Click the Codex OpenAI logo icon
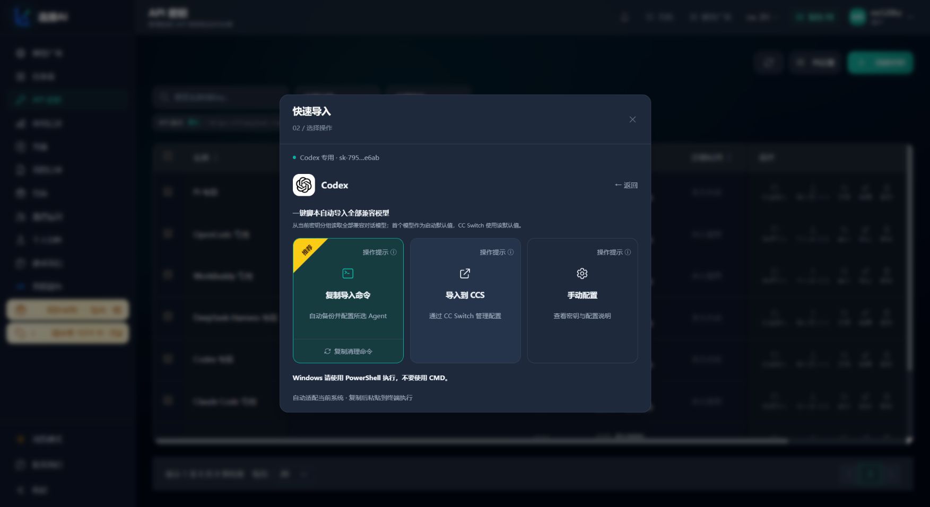This screenshot has height=507, width=930. pyautogui.click(x=304, y=185)
